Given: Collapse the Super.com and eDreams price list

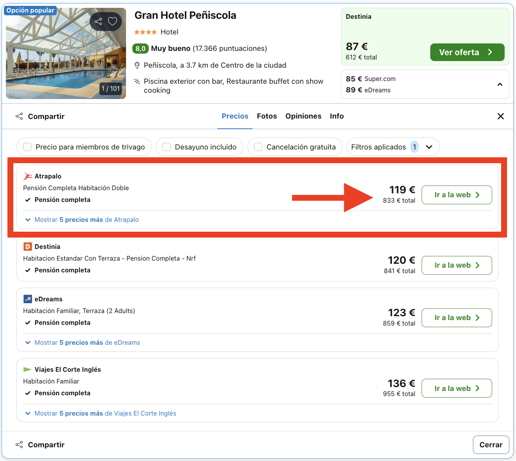Looking at the screenshot, I should click(x=500, y=85).
